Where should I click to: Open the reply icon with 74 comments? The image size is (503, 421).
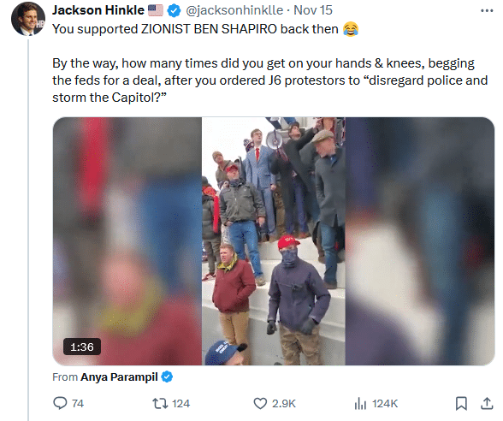[60, 403]
